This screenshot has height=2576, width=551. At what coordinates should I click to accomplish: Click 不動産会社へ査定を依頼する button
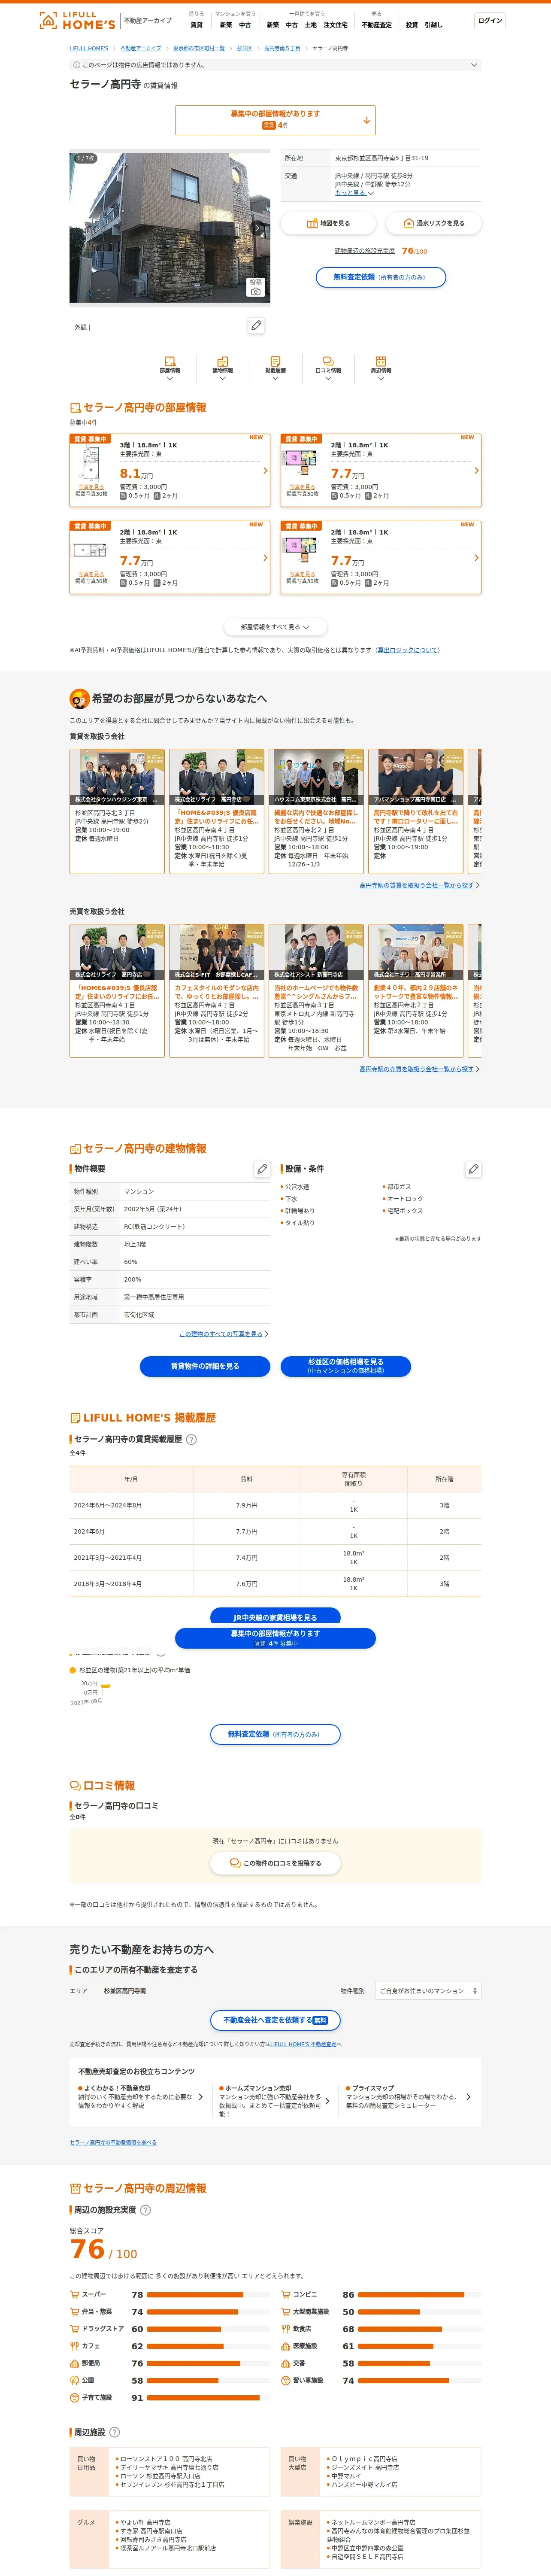(x=275, y=2020)
